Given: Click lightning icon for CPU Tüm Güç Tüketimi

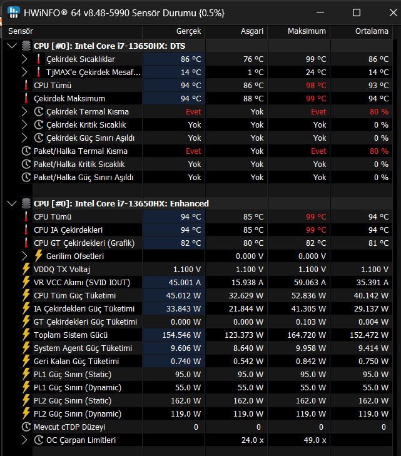Looking at the screenshot, I should click(x=26, y=295).
